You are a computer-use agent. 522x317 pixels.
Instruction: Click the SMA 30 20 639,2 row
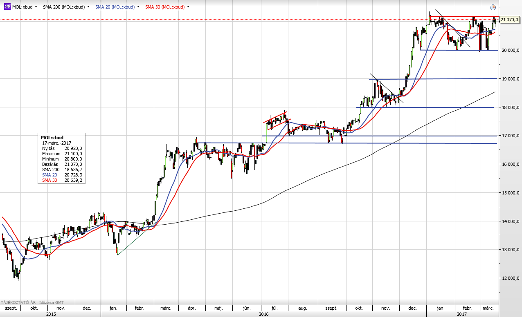coord(62,180)
